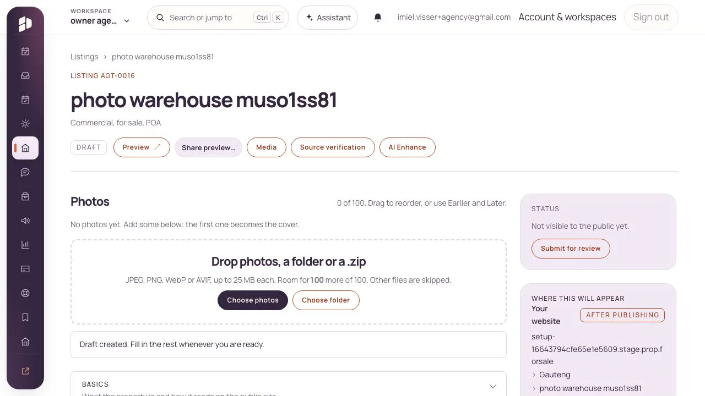The image size is (705, 396).
Task: Open the notifications bell
Action: (x=378, y=18)
